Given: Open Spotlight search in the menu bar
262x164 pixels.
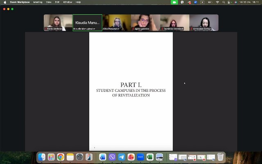Looking at the screenshot, I should point(224,2).
